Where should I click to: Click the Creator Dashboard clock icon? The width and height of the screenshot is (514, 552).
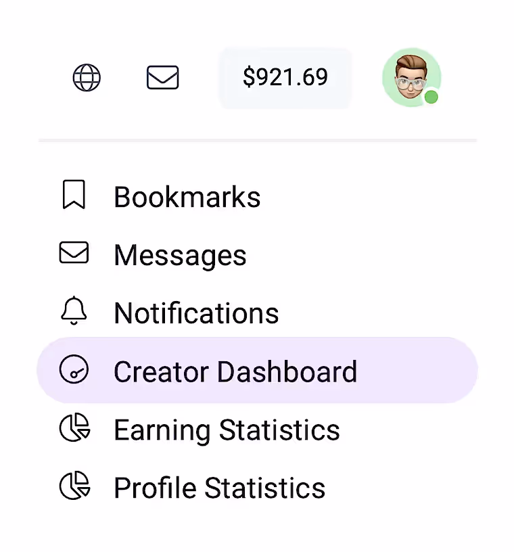(x=74, y=371)
